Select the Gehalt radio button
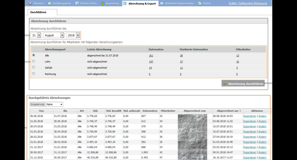The width and height of the screenshot is (297, 160). coord(33,67)
